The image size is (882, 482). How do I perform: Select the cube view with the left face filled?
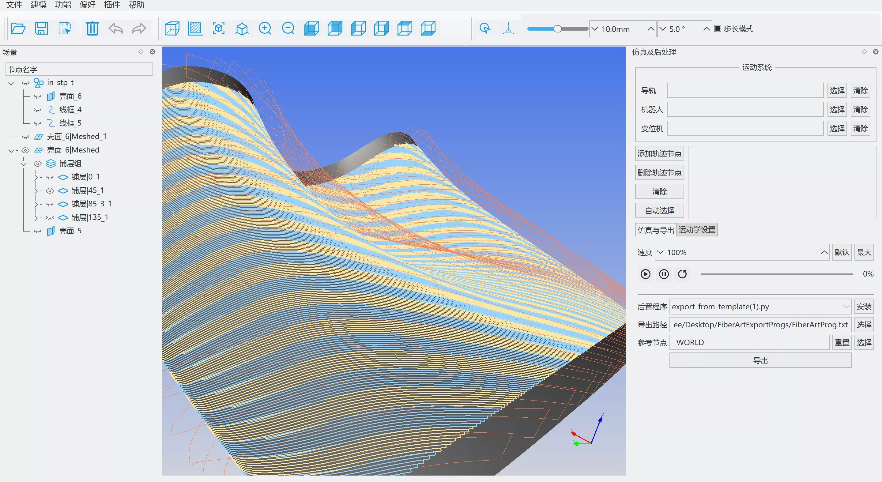pyautogui.click(x=358, y=28)
